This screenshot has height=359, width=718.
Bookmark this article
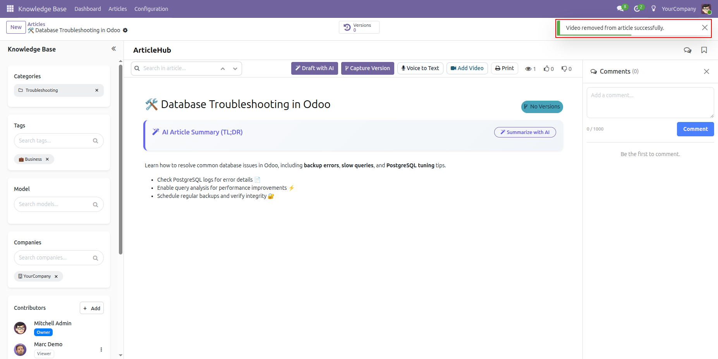(x=704, y=50)
